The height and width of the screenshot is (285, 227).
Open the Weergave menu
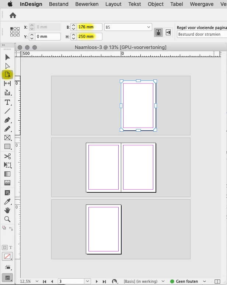pyautogui.click(x=202, y=4)
